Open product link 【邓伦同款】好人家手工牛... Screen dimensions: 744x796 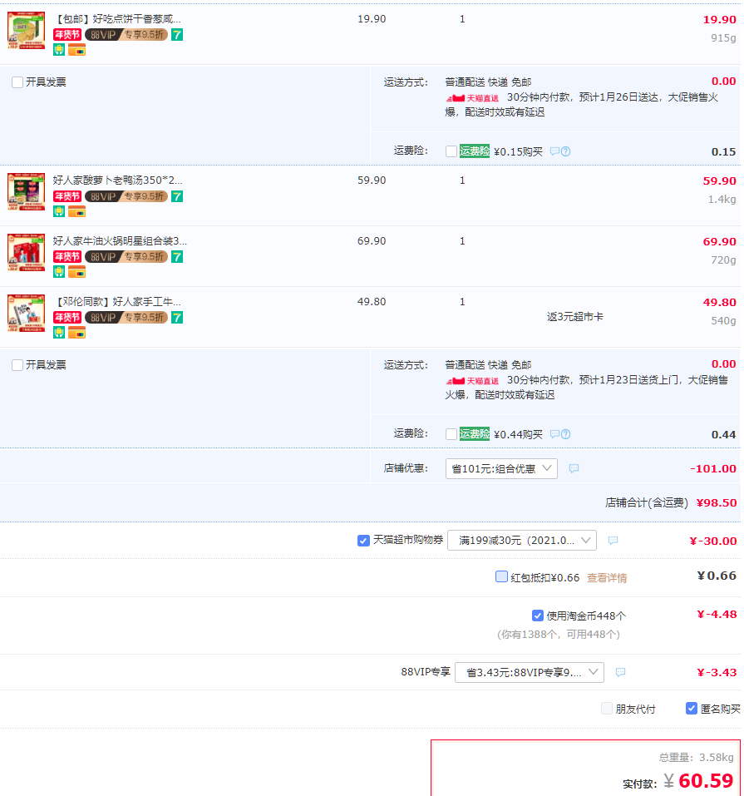116,302
